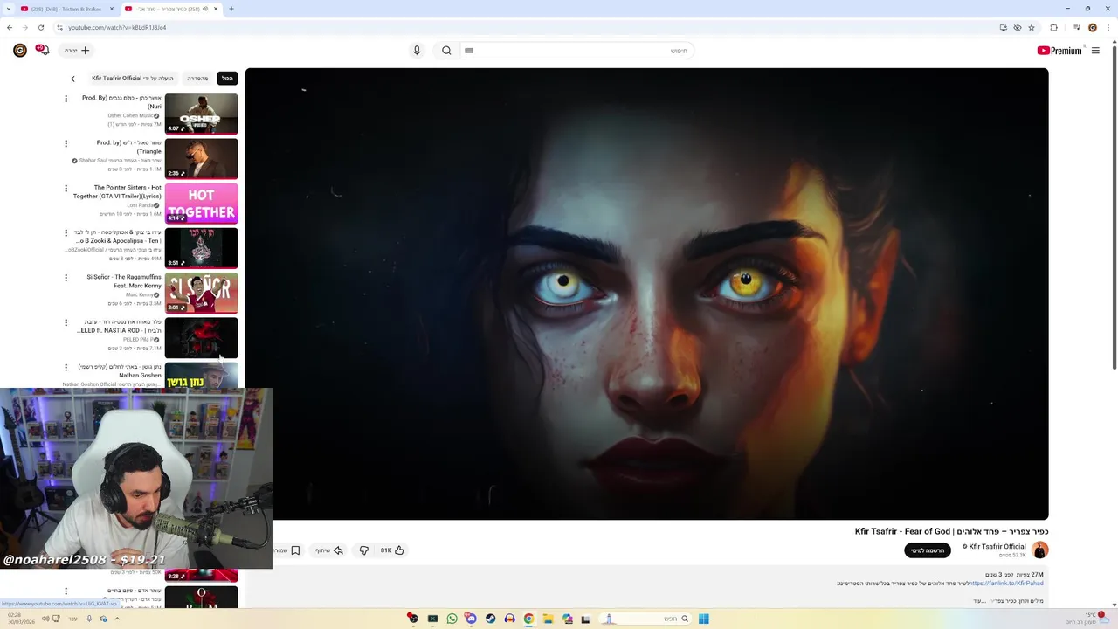Screen dimensions: 1118x629
Task: Open the Chrome extensions puzzle icon
Action: click(x=1053, y=27)
